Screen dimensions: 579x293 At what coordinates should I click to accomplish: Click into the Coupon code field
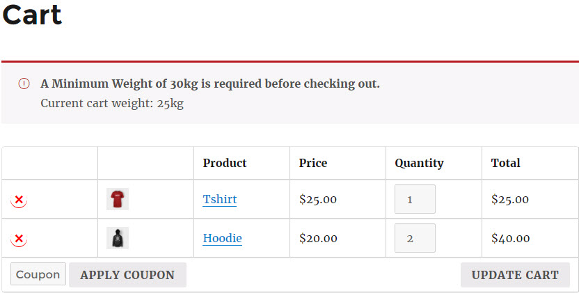pyautogui.click(x=38, y=274)
